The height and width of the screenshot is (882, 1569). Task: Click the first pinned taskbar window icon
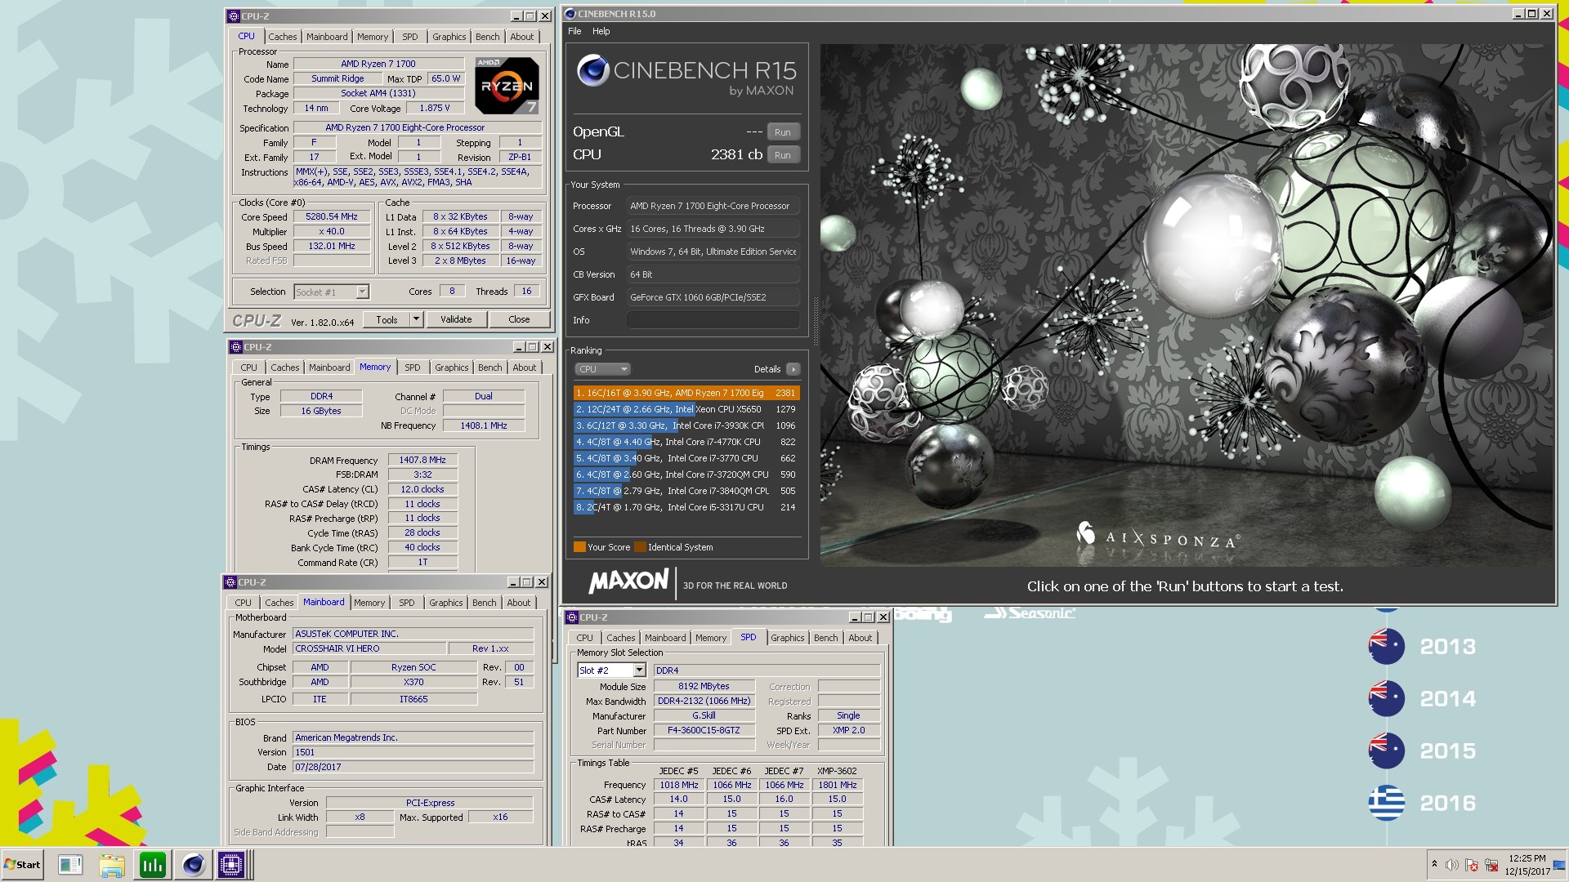click(70, 865)
